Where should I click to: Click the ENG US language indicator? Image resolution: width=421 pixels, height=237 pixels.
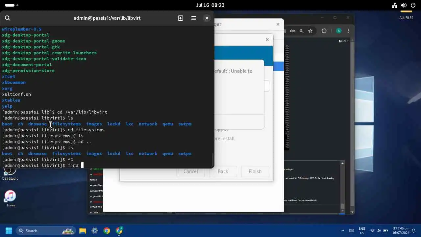click(x=362, y=231)
